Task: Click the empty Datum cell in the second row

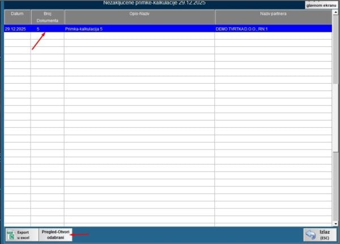Action: click(17, 35)
